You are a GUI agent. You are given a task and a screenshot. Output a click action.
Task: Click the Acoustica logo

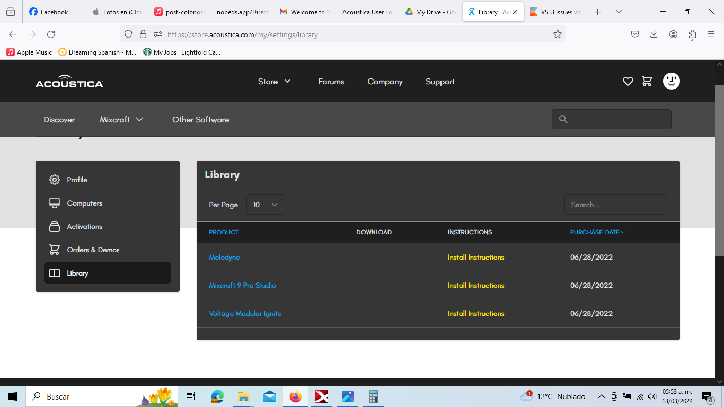pos(69,81)
